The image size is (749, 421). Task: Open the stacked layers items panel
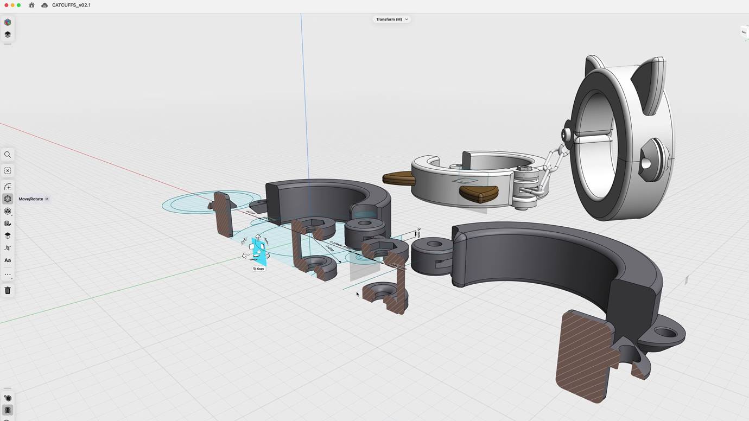click(8, 34)
